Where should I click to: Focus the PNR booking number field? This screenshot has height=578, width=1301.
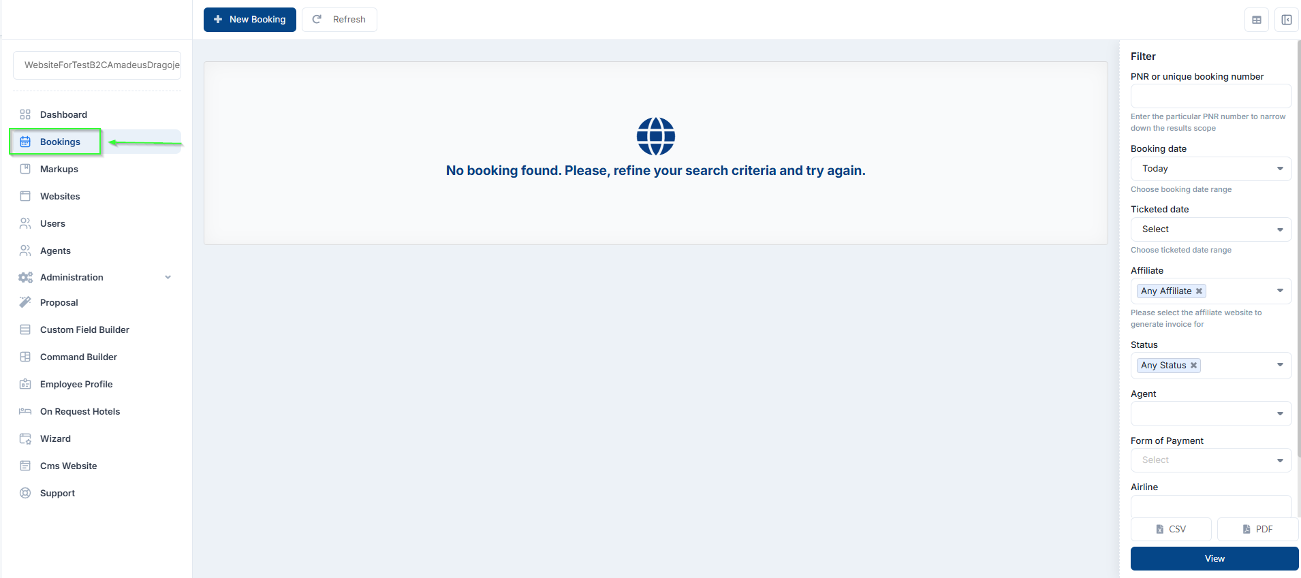coord(1211,96)
